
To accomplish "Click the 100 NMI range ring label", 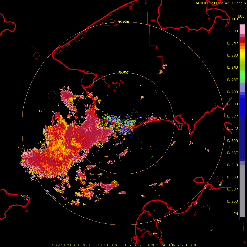I will 123,22.
